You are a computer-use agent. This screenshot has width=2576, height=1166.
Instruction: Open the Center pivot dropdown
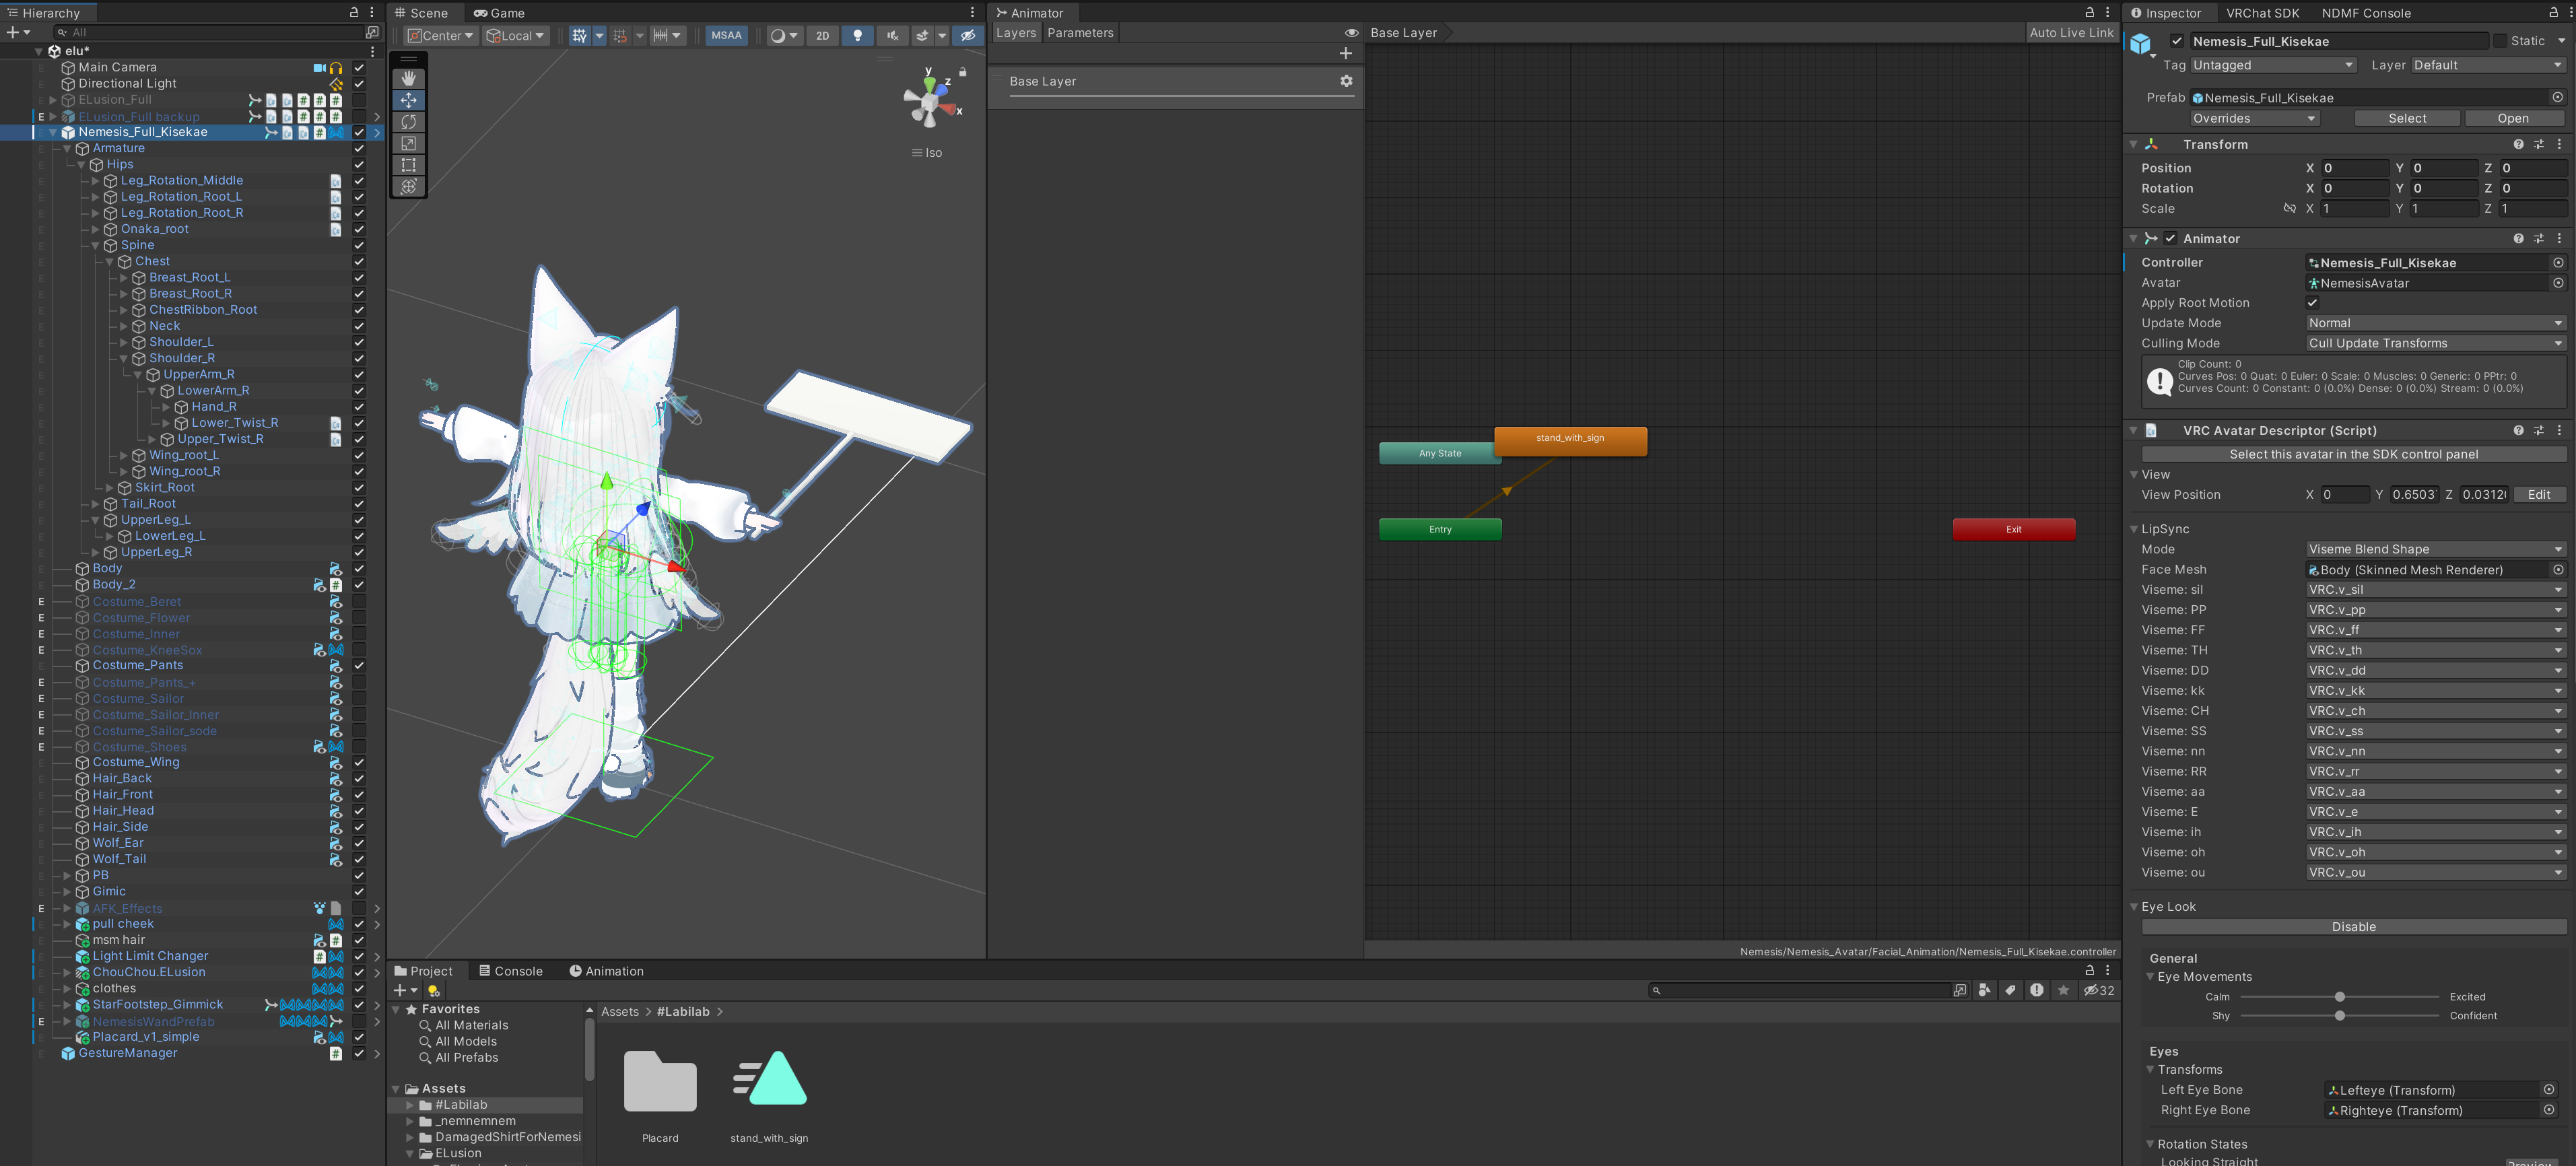point(441,35)
